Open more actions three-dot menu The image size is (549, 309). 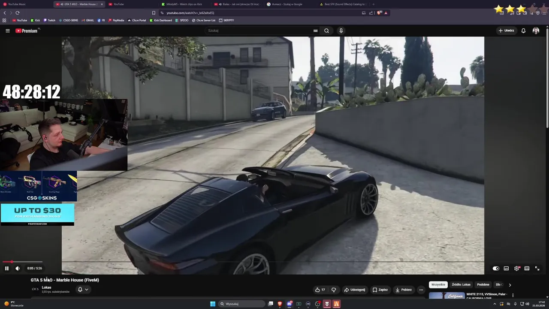421,290
